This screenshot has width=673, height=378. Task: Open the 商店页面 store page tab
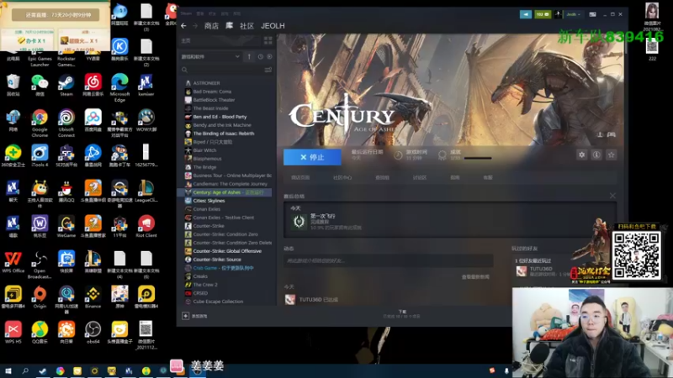tap(300, 177)
